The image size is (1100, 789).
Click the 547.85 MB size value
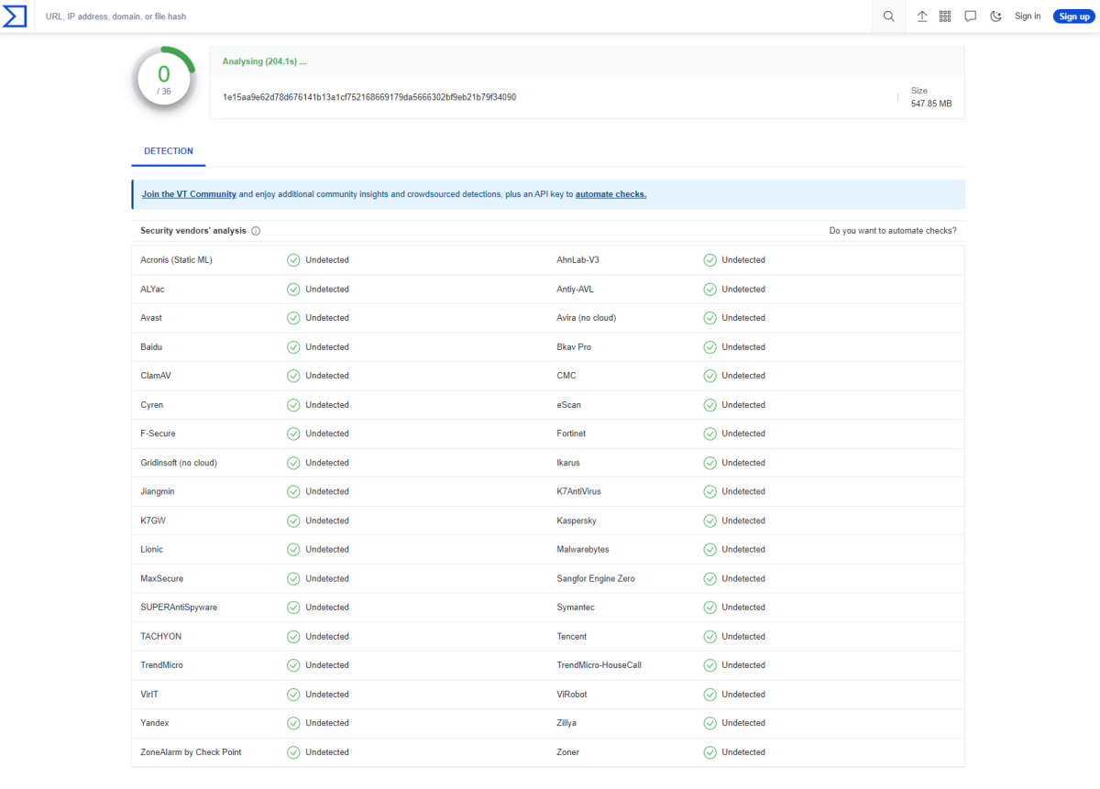pyautogui.click(x=931, y=104)
